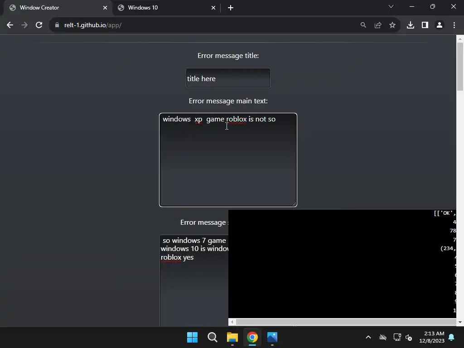Click the Error message title field

click(228, 78)
